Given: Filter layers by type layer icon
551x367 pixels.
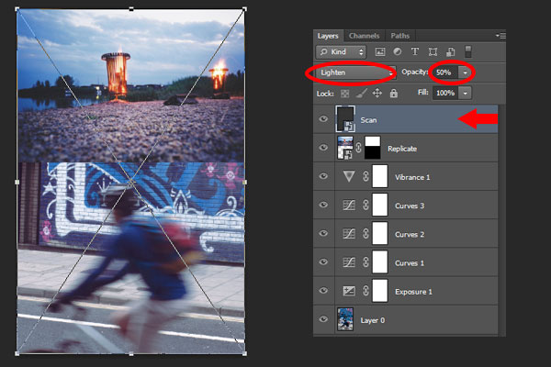Looking at the screenshot, I should (415, 52).
